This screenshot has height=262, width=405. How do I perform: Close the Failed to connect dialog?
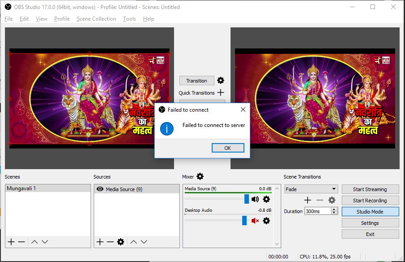(x=243, y=109)
